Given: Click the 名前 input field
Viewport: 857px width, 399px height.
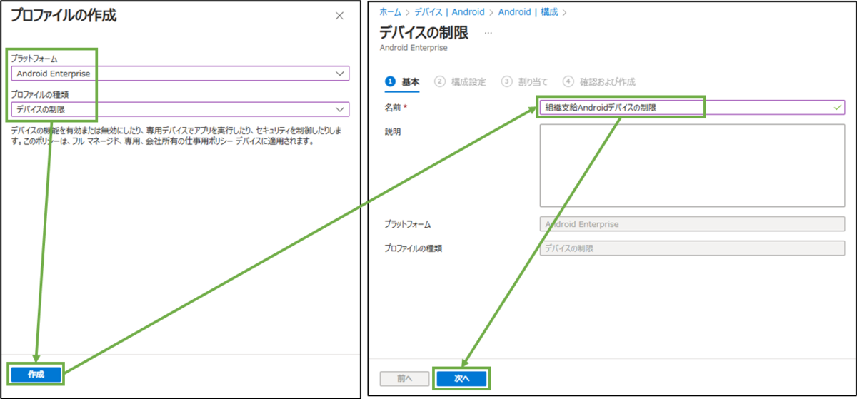Looking at the screenshot, I should point(693,107).
